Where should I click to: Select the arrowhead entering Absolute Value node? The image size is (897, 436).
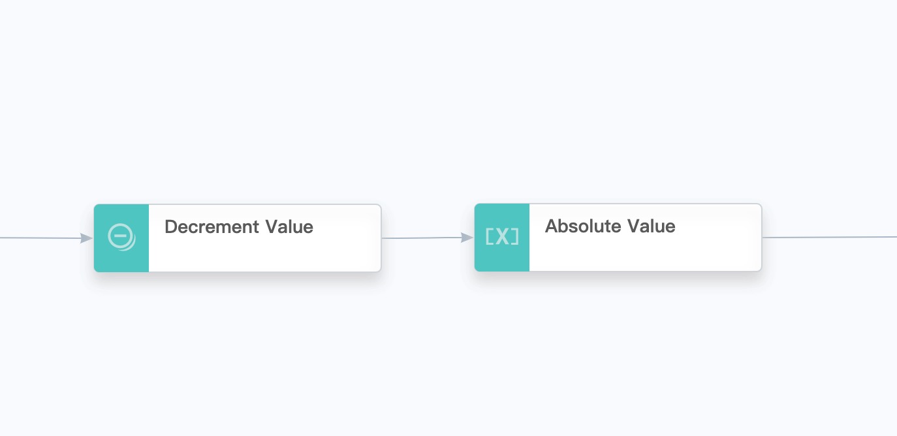pyautogui.click(x=467, y=238)
